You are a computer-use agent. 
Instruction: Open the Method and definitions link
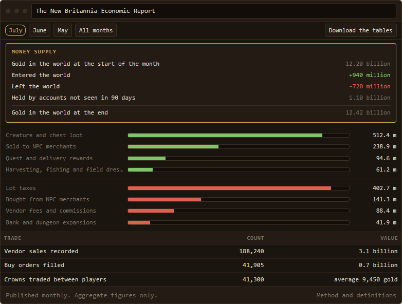point(356,295)
